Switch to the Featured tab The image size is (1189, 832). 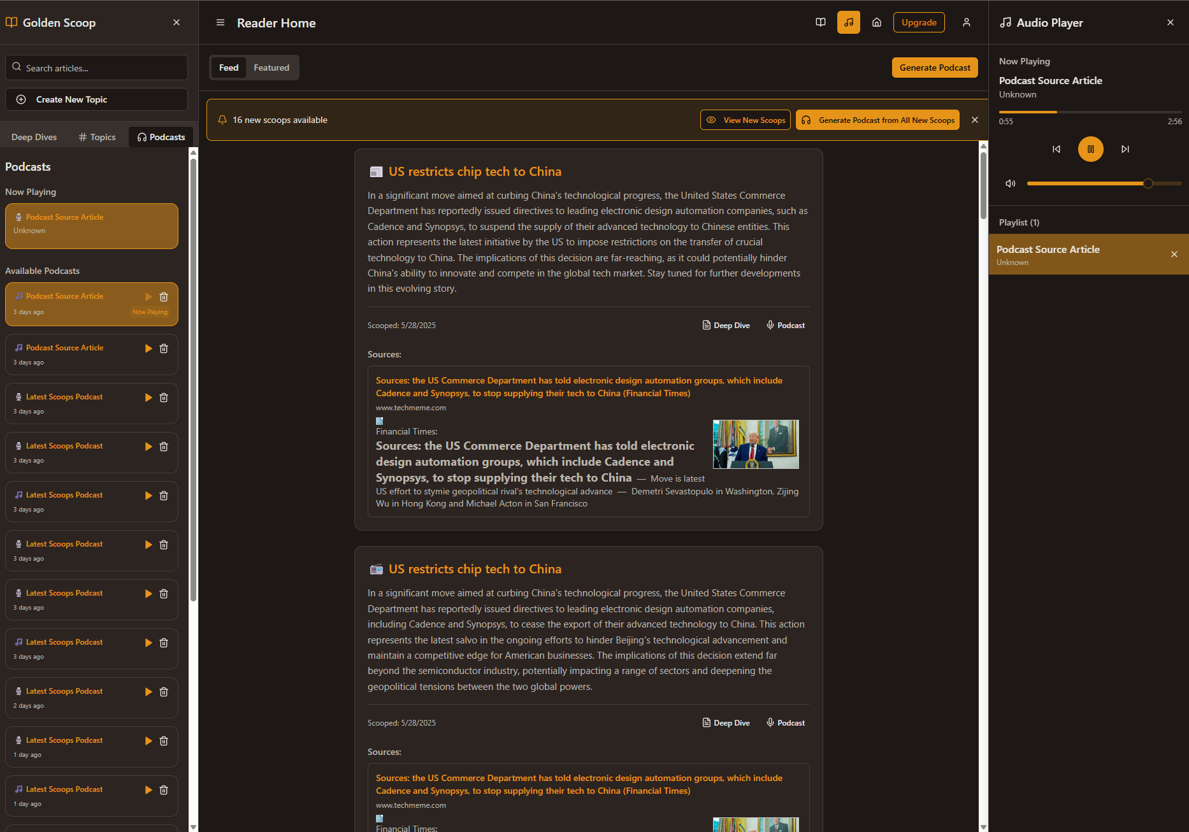(x=271, y=68)
